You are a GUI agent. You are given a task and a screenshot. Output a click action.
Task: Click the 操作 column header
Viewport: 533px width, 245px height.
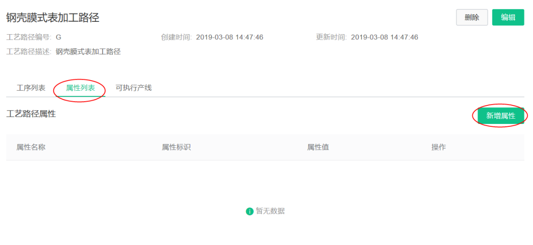tap(439, 147)
